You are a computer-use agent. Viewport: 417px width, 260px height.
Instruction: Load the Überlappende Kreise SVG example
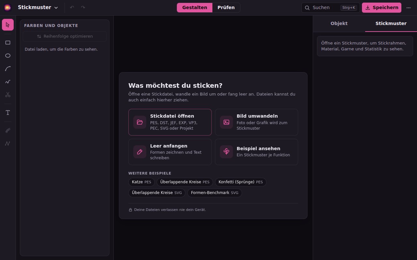pyautogui.click(x=157, y=193)
